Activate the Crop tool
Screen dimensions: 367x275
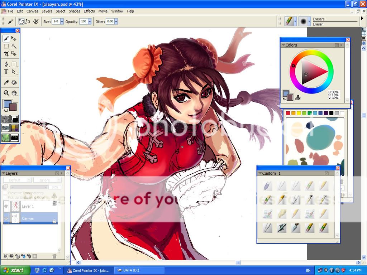(6, 54)
